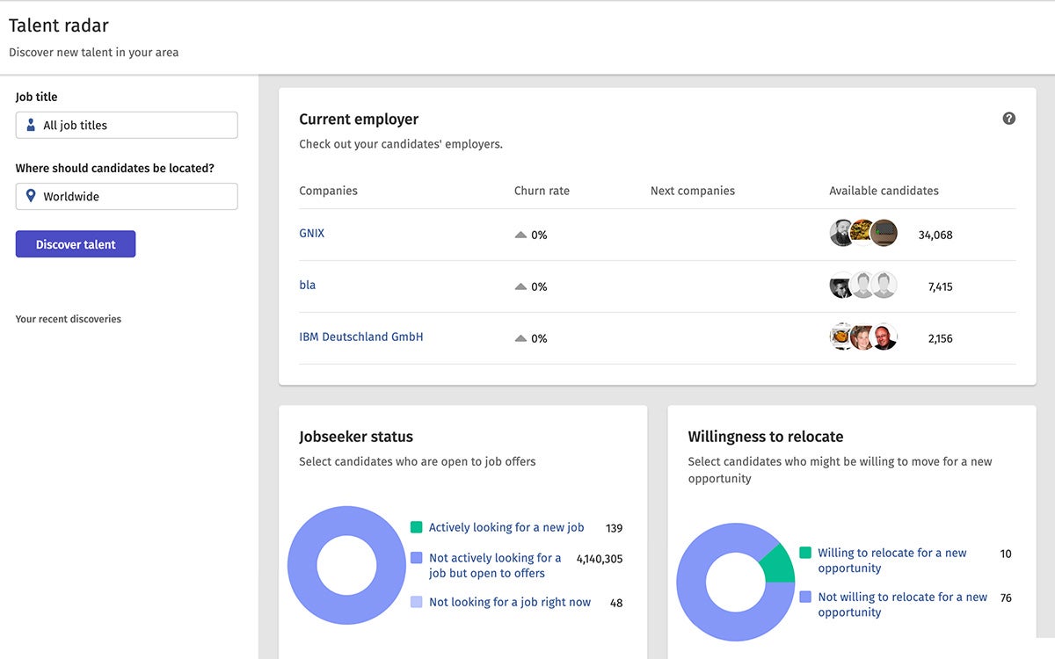This screenshot has width=1055, height=659.
Task: Open the Worldwide location field
Action: [x=127, y=197]
